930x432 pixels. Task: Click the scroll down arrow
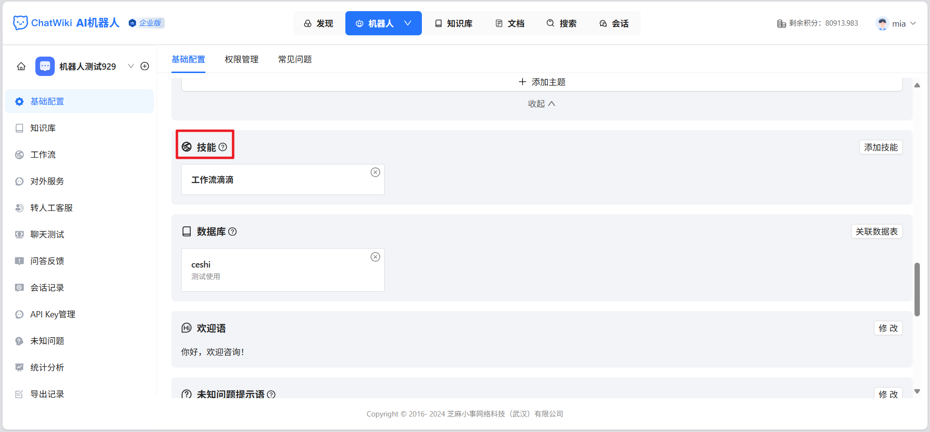917,391
